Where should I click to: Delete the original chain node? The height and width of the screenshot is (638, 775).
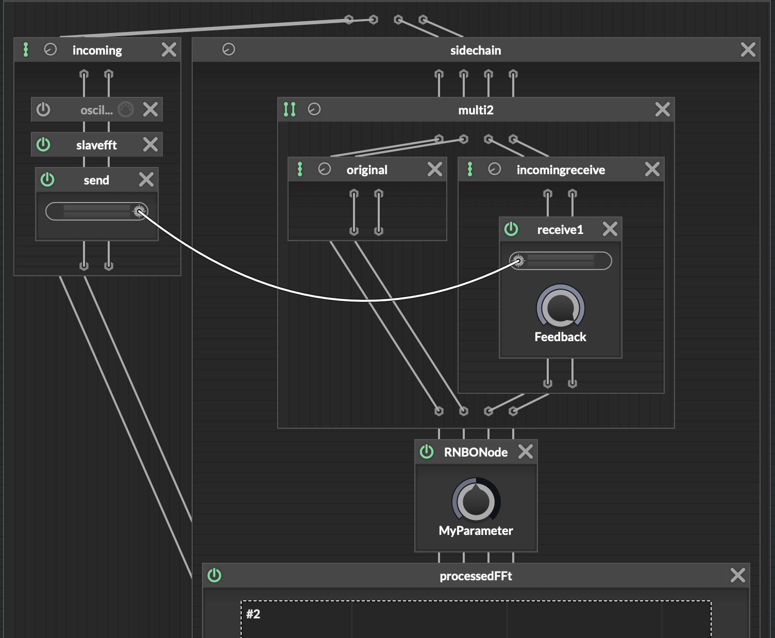click(435, 169)
